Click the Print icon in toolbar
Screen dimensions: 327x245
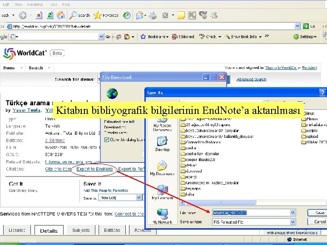[x=153, y=15]
